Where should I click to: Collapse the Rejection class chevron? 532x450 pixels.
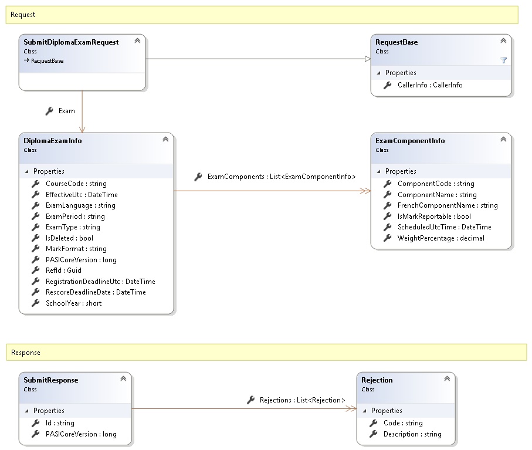tap(447, 379)
